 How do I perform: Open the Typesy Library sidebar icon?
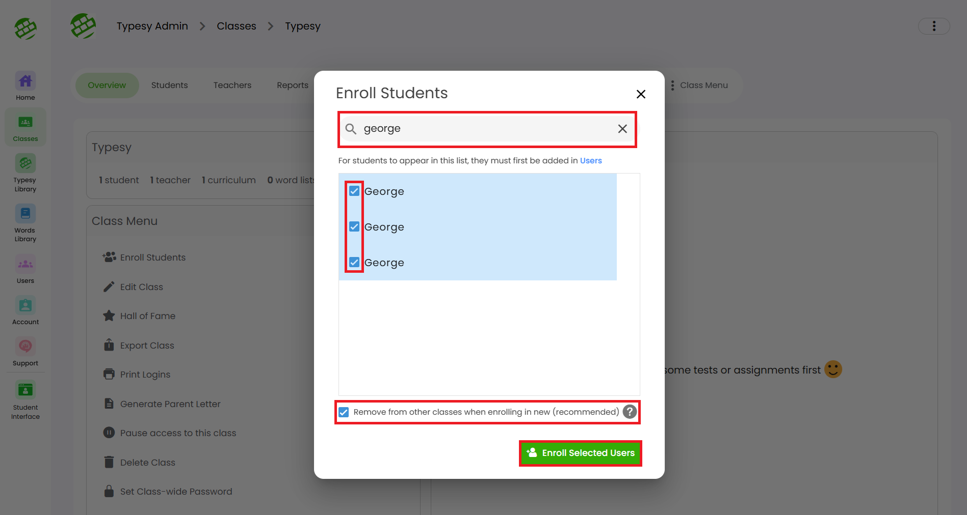pyautogui.click(x=25, y=164)
